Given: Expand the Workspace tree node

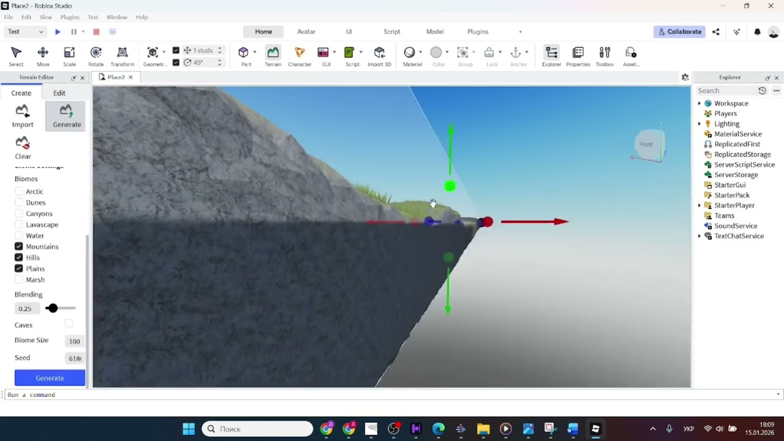Looking at the screenshot, I should pos(699,104).
